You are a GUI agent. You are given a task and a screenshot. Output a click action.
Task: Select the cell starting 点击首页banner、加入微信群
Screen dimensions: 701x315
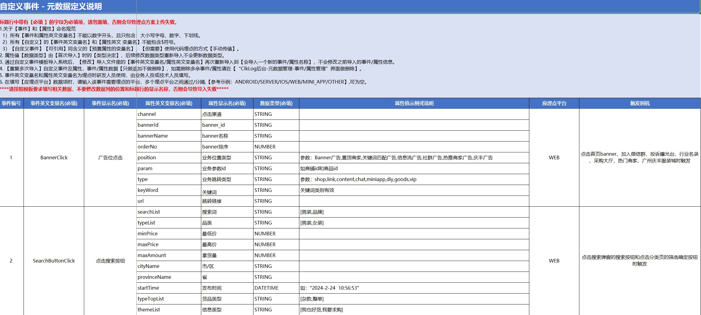click(640, 157)
